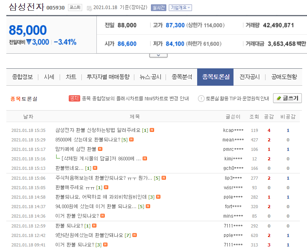Screen dimensions: 307x252
Task: Switch to the 종합정보 tab
Action: click(x=23, y=77)
